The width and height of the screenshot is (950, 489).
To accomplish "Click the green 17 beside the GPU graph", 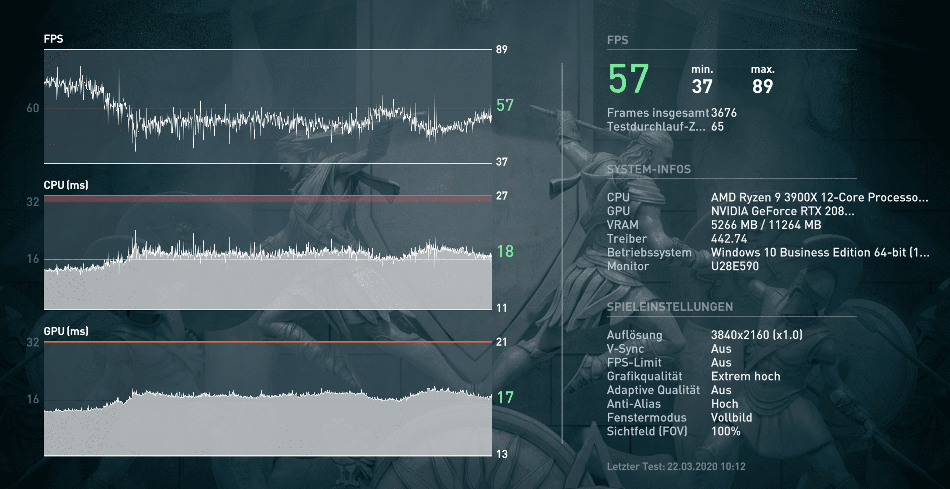I will click(505, 397).
